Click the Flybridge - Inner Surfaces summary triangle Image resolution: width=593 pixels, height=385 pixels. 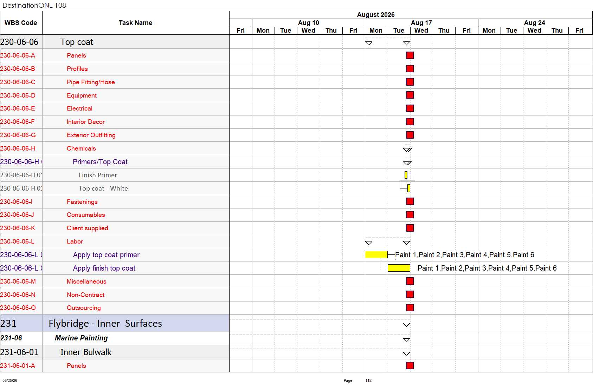point(407,325)
